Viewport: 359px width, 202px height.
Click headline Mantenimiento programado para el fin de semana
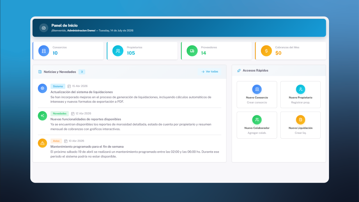(x=87, y=146)
